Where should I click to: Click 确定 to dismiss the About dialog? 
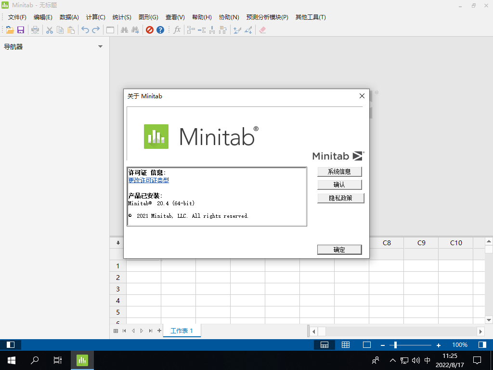pyautogui.click(x=339, y=250)
